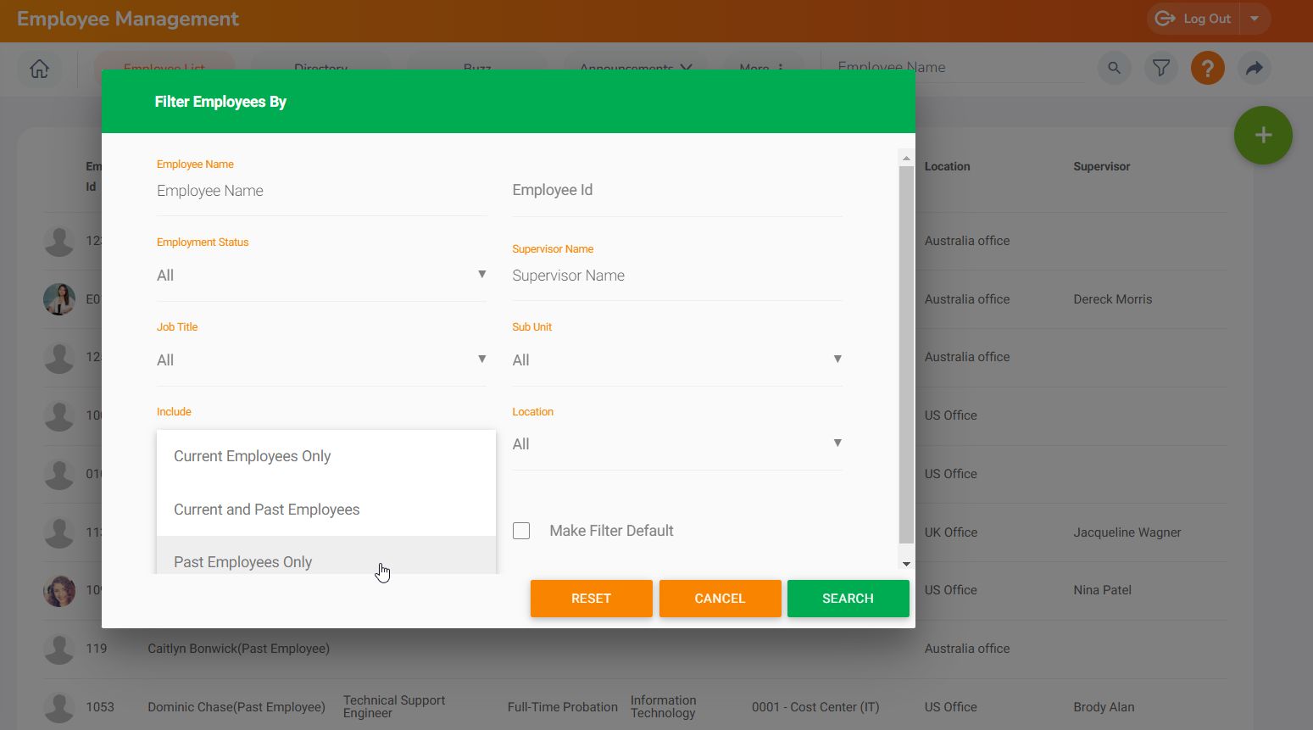Enable the Make Filter Default checkbox
This screenshot has height=730, width=1313.
coord(521,530)
